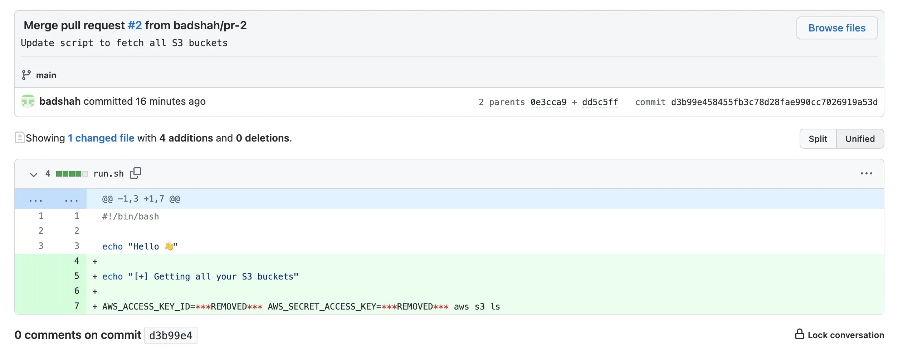Click the changed-files diff icon beside Showing
Viewport: 898px width, 351px height.
[x=20, y=137]
